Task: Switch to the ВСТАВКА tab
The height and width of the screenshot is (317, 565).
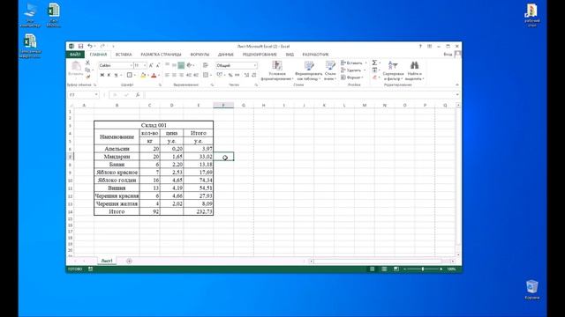Action: pos(124,55)
